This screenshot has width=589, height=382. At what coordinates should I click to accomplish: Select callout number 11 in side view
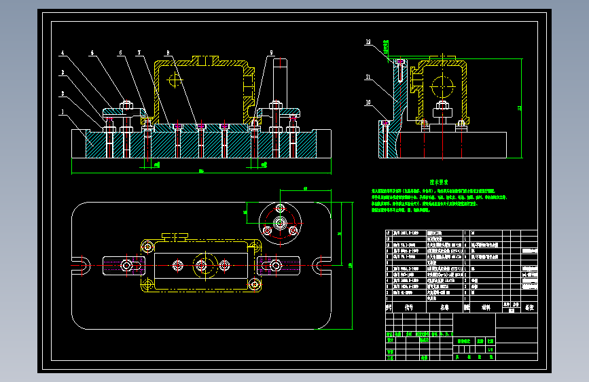368,77
